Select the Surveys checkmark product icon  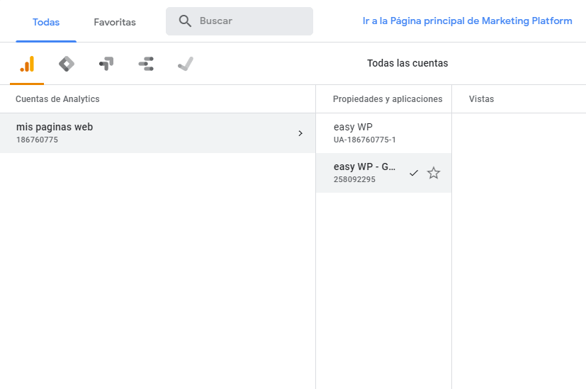coord(186,64)
